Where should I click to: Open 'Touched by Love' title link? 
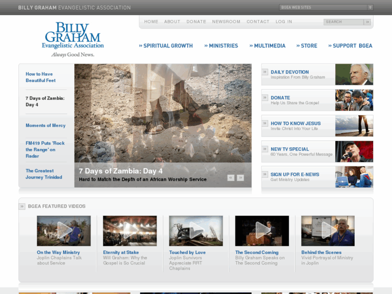click(187, 252)
